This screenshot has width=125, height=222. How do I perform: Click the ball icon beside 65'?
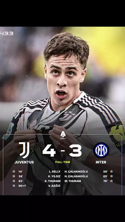111,176
